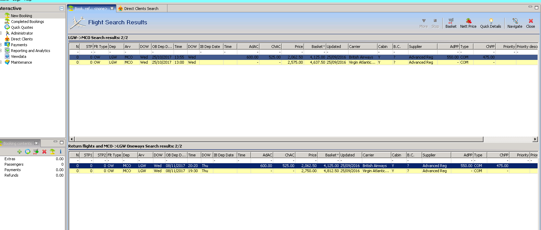Maximize the editor area with top-right icon
Screen dimensions: 541x230
point(537,7)
